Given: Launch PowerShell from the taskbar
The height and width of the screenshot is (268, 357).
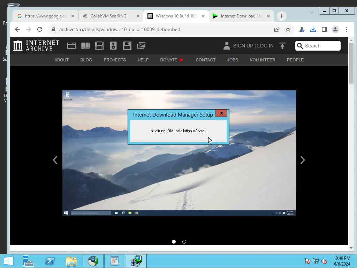Looking at the screenshot, I should 50,261.
